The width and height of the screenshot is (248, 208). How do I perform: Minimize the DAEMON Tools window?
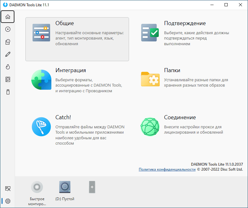[x=212, y=5]
